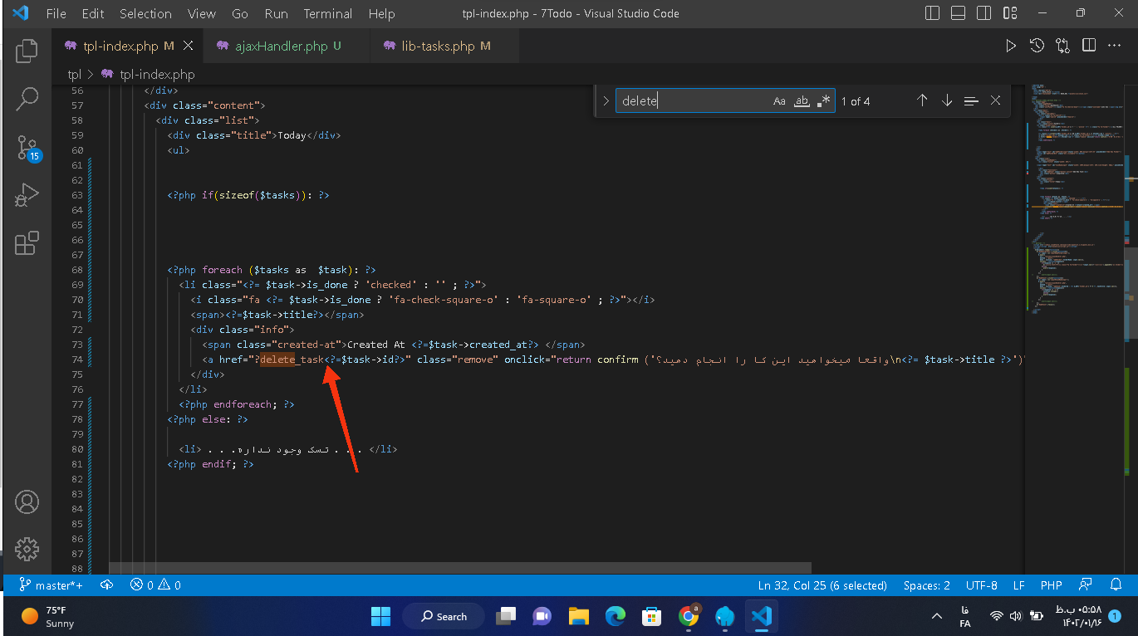Open File Explorer from the taskbar

click(x=579, y=616)
